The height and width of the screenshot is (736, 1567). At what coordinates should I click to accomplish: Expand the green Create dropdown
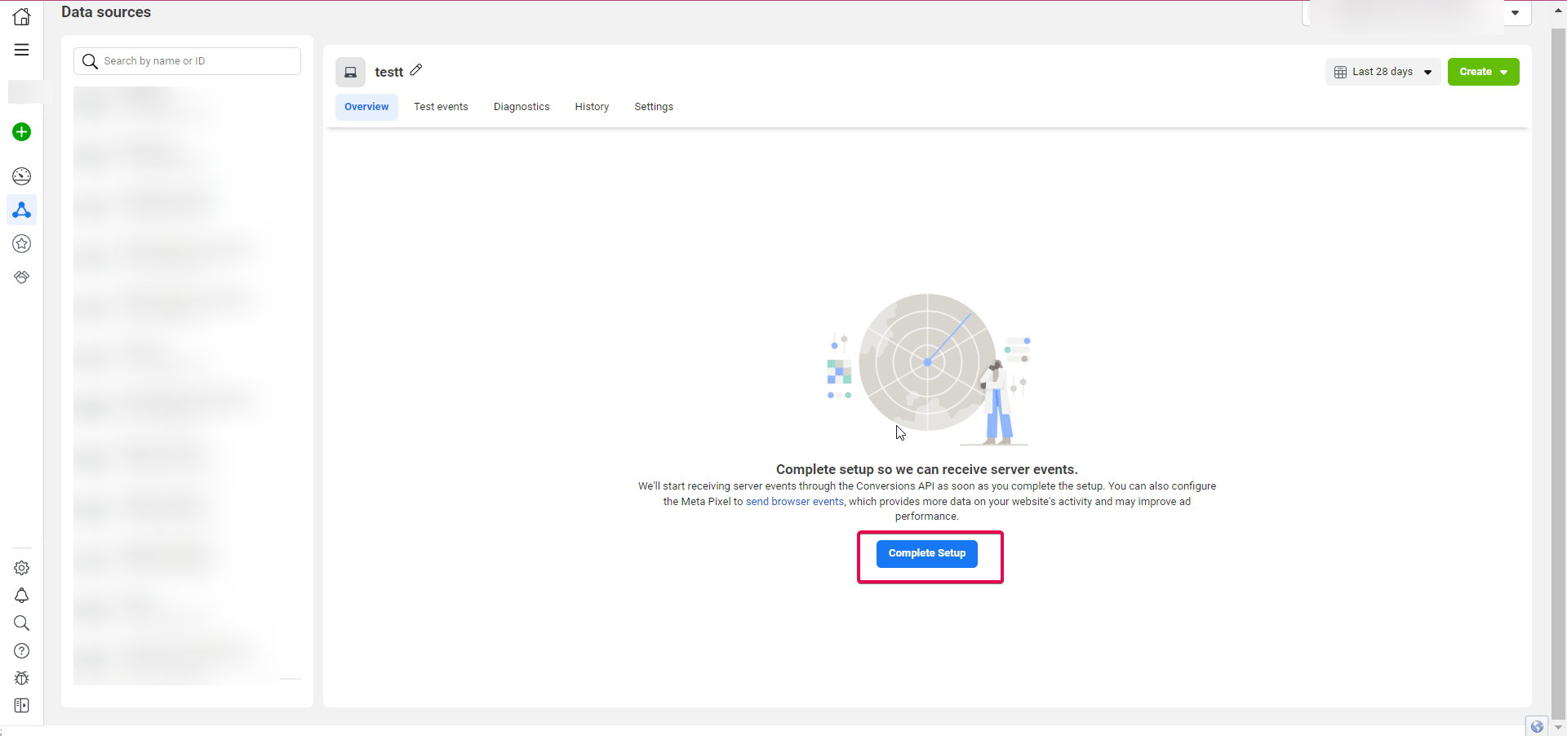point(1483,72)
